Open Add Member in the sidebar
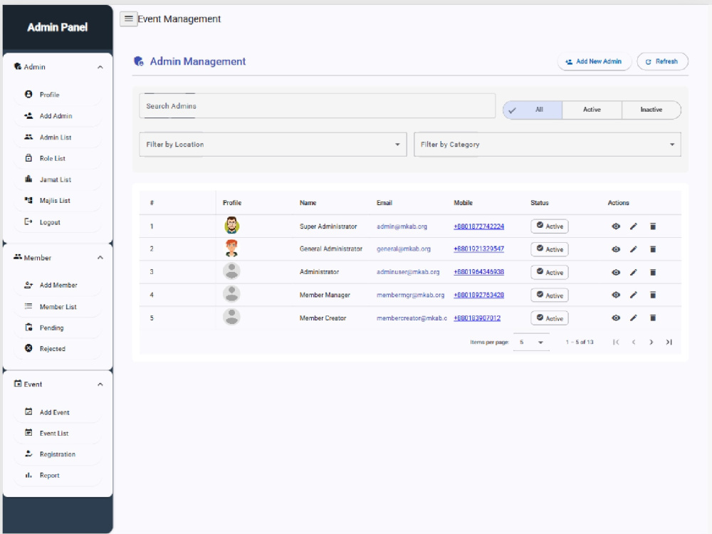Screen dimensions: 712x534 point(58,286)
